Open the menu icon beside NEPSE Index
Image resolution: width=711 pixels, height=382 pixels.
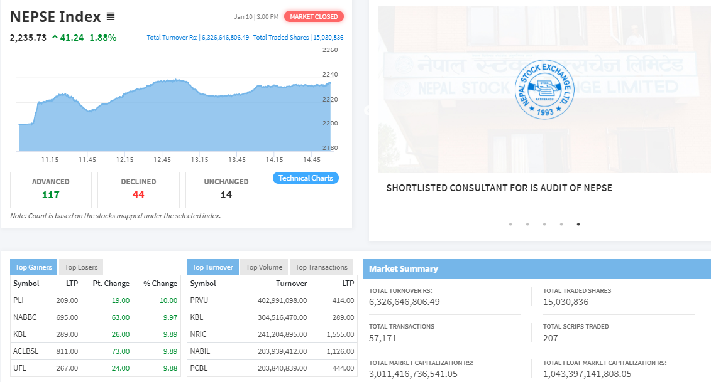[111, 17]
